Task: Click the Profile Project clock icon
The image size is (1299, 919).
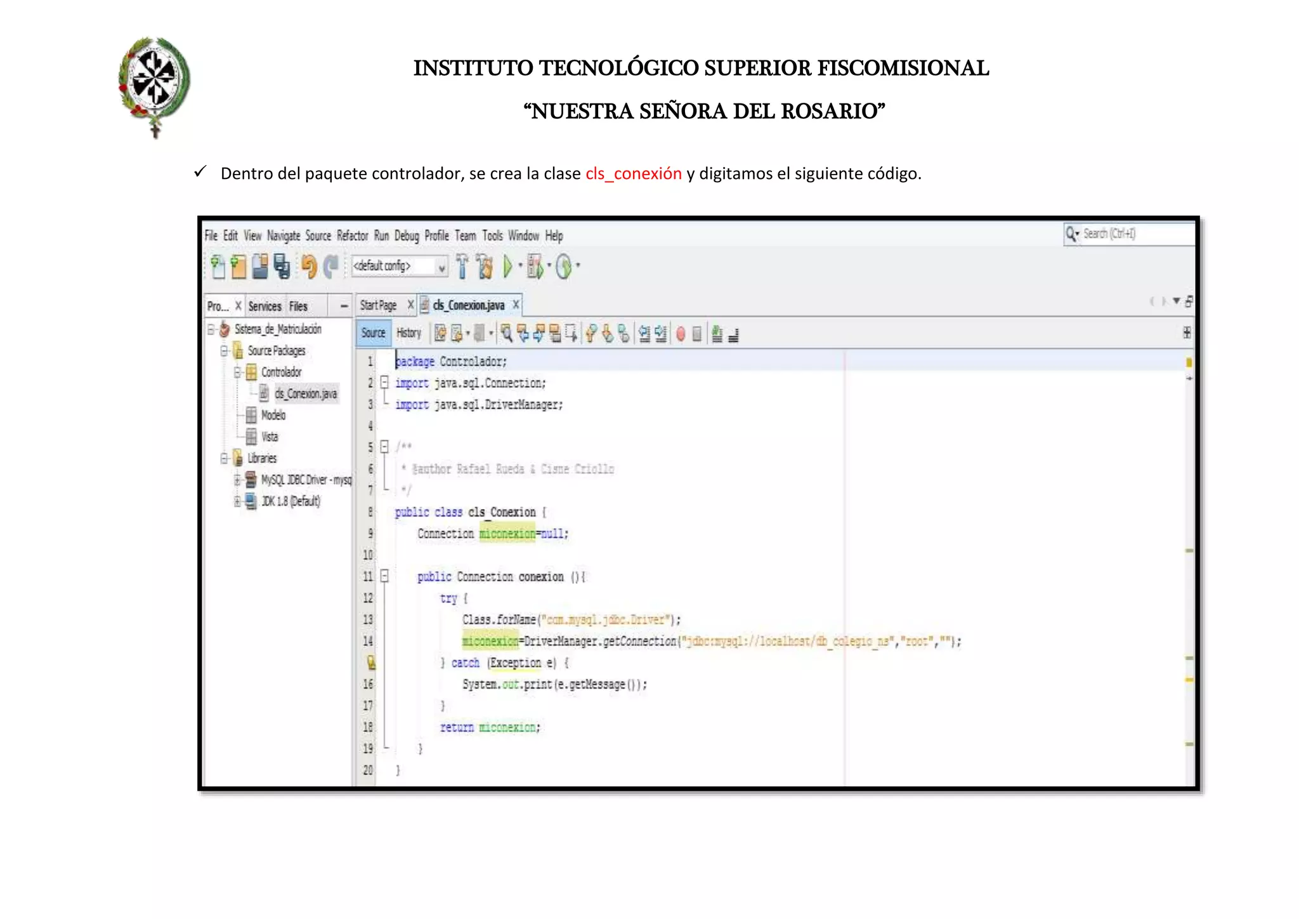Action: click(563, 267)
